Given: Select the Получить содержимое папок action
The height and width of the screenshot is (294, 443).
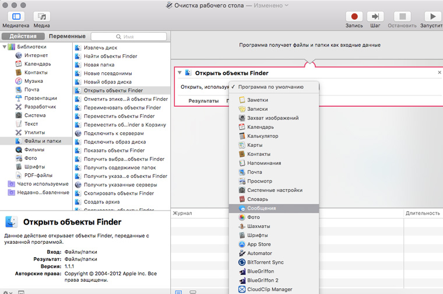Looking at the screenshot, I should coord(120,167).
